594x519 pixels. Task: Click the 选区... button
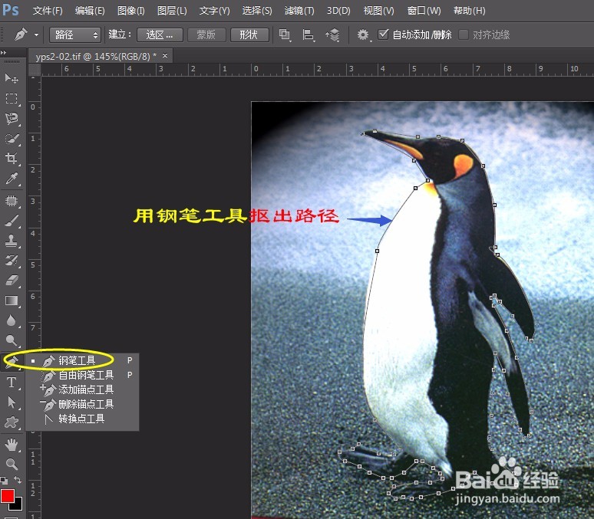click(x=160, y=34)
